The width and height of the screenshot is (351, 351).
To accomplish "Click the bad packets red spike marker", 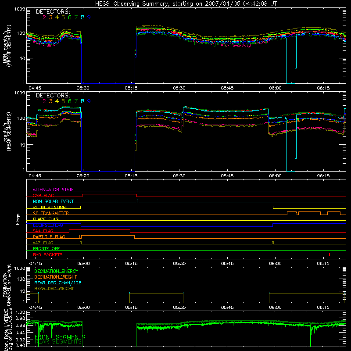I will tap(330, 254).
